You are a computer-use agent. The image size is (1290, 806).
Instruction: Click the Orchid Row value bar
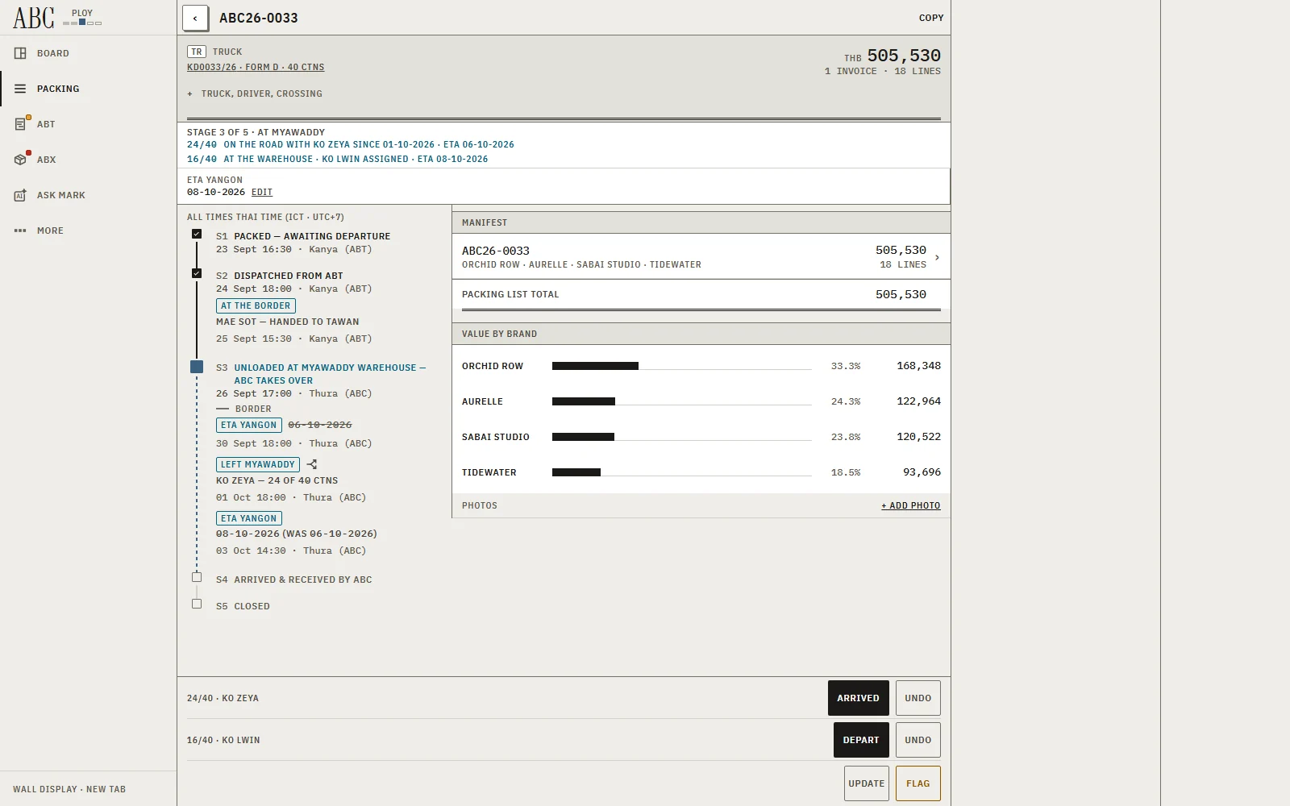point(595,366)
